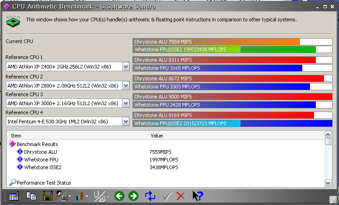Click list scrollbar down arrow
339x205 pixels.
(x=328, y=183)
